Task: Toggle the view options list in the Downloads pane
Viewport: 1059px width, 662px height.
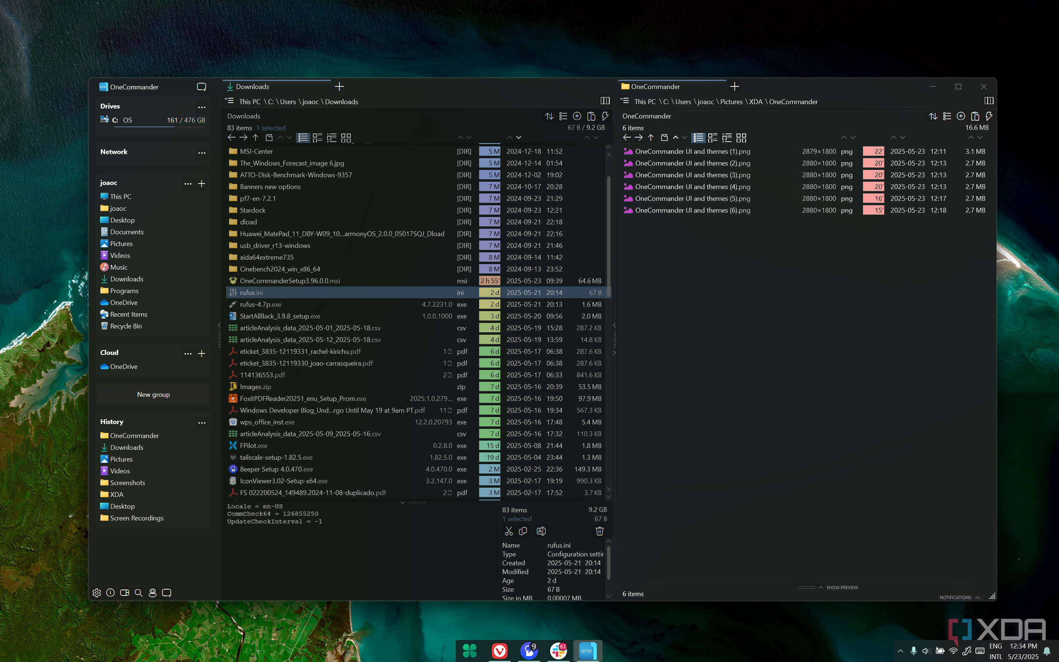Action: (x=563, y=116)
